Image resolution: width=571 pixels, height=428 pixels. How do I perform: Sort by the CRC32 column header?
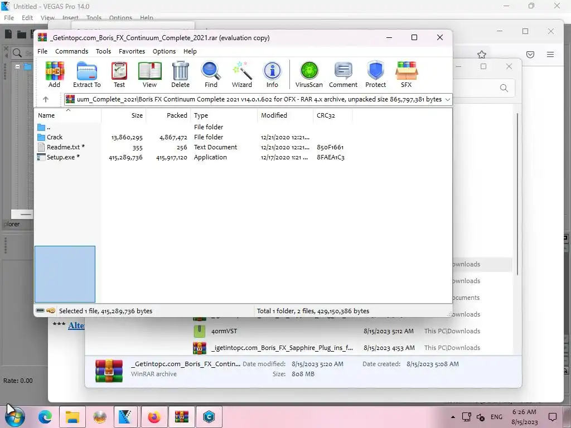click(332, 115)
